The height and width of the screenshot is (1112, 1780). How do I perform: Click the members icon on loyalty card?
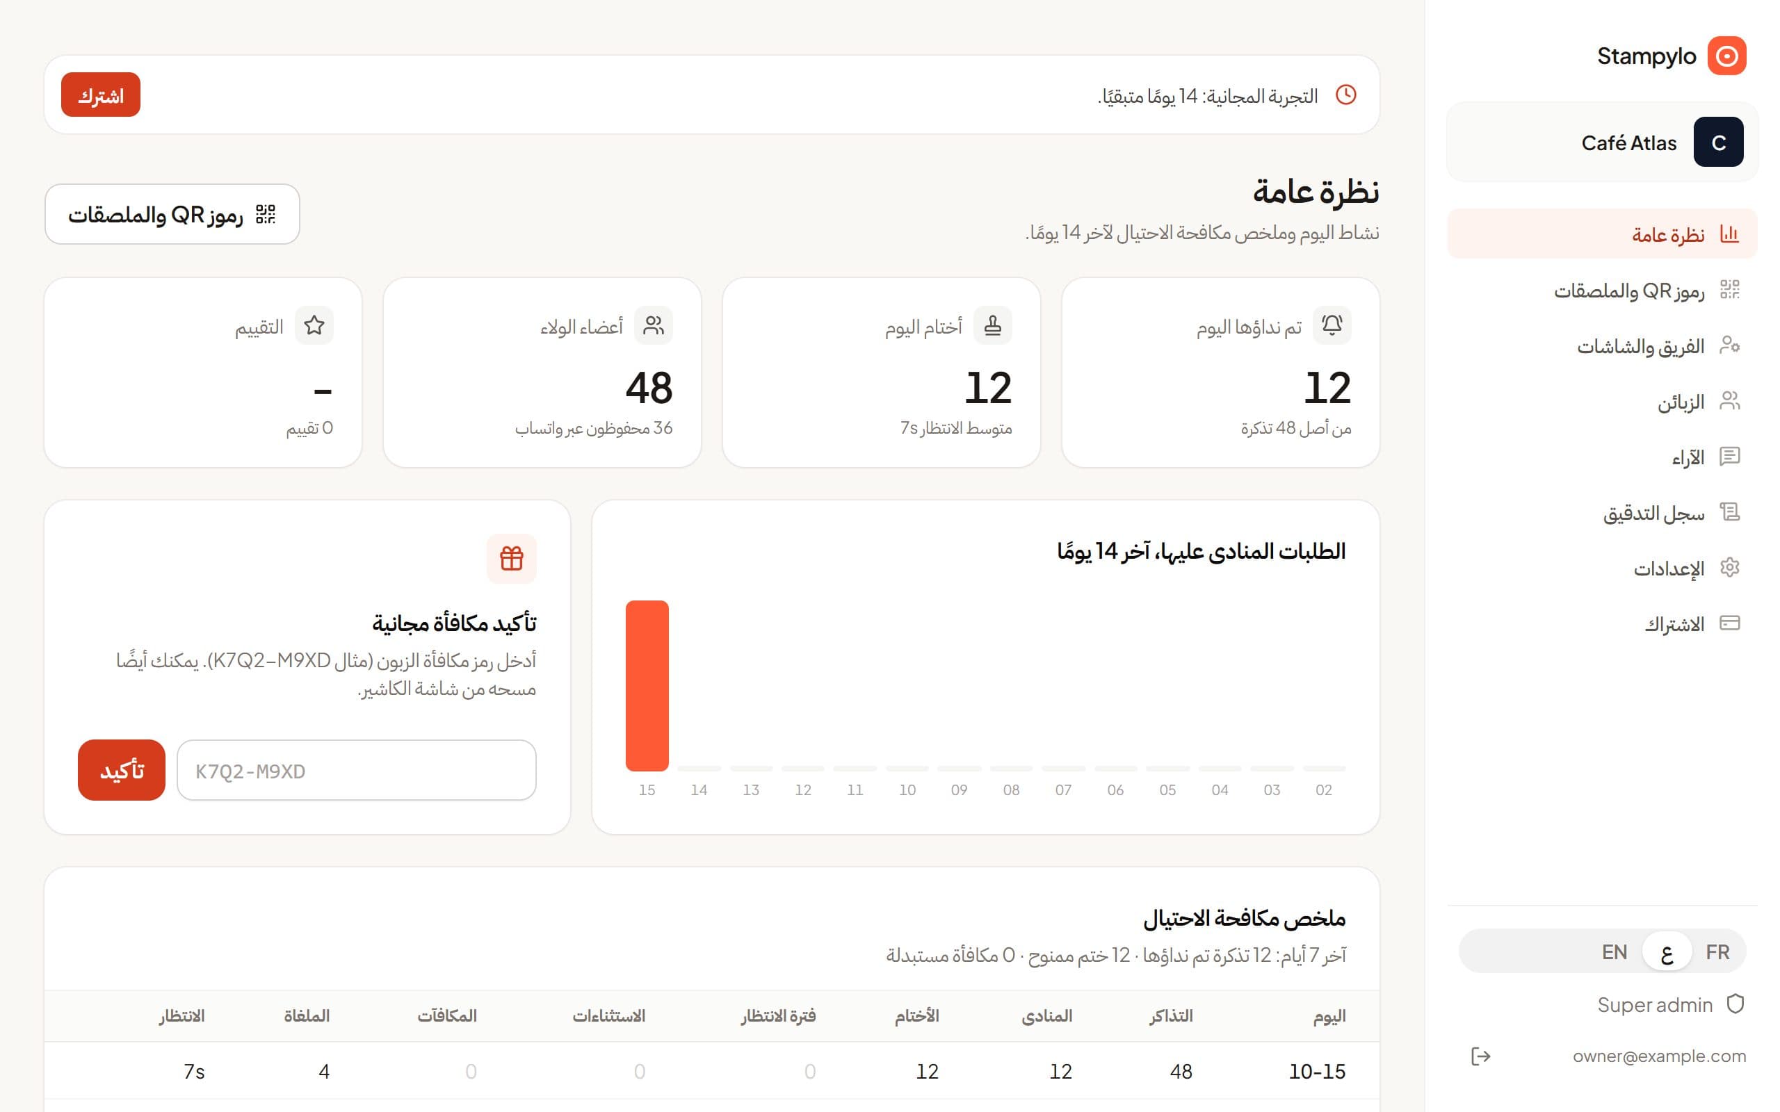tap(653, 325)
